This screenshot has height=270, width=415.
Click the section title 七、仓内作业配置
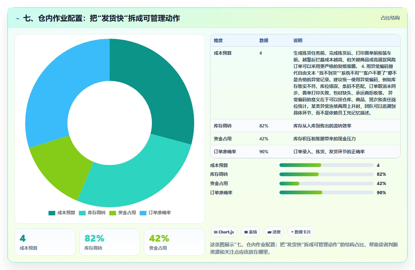102,18
